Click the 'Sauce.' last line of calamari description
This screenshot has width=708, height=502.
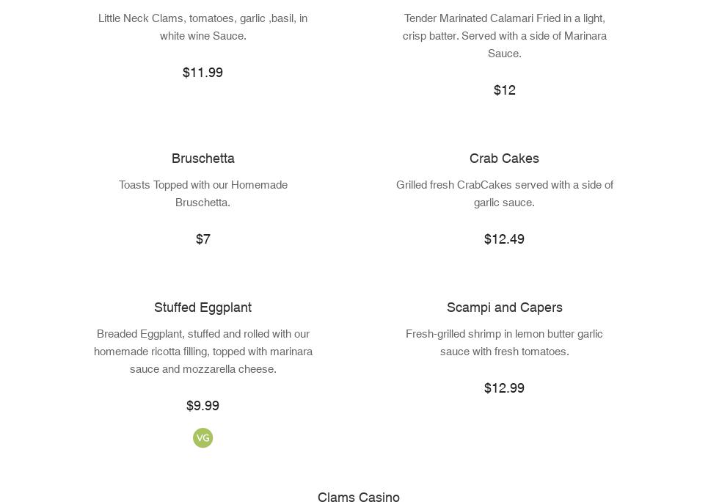504,54
